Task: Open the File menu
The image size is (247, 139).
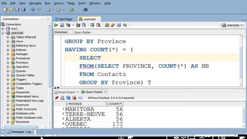Action: pos(4,3)
